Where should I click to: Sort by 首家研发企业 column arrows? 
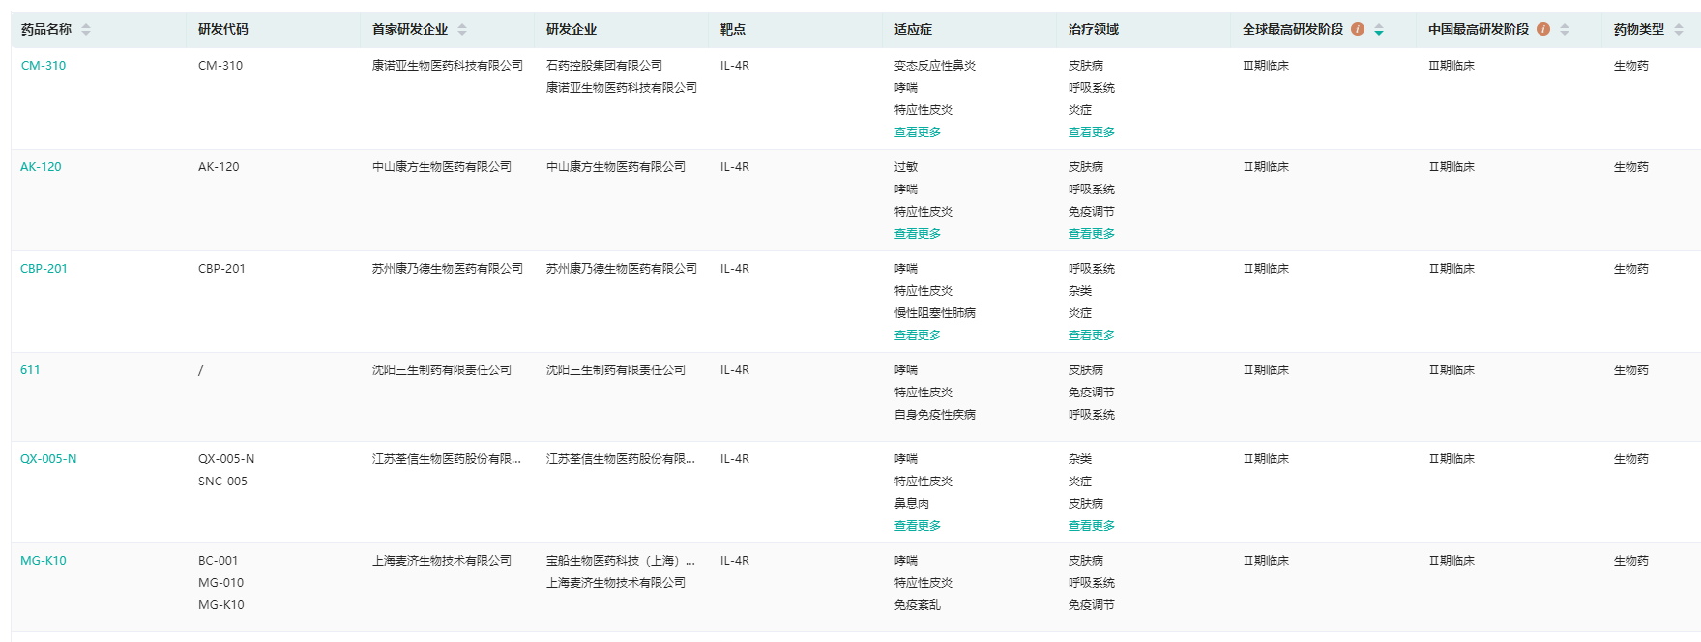tap(462, 30)
